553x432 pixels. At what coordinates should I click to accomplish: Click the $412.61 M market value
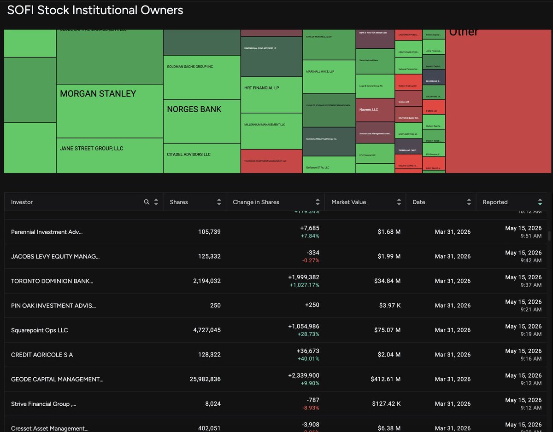pyautogui.click(x=385, y=379)
